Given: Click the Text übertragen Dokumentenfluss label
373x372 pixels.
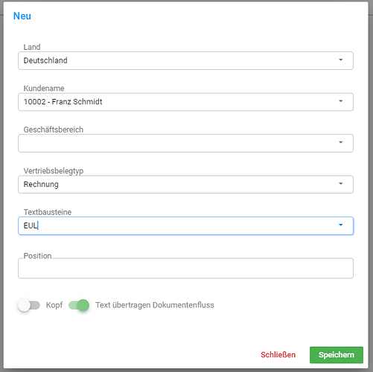Looking at the screenshot, I should pyautogui.click(x=155, y=305).
